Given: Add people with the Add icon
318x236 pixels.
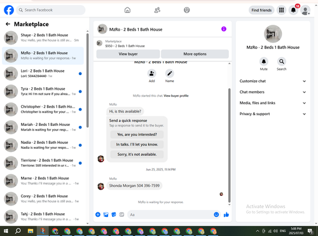Looking at the screenshot, I should click(151, 73).
